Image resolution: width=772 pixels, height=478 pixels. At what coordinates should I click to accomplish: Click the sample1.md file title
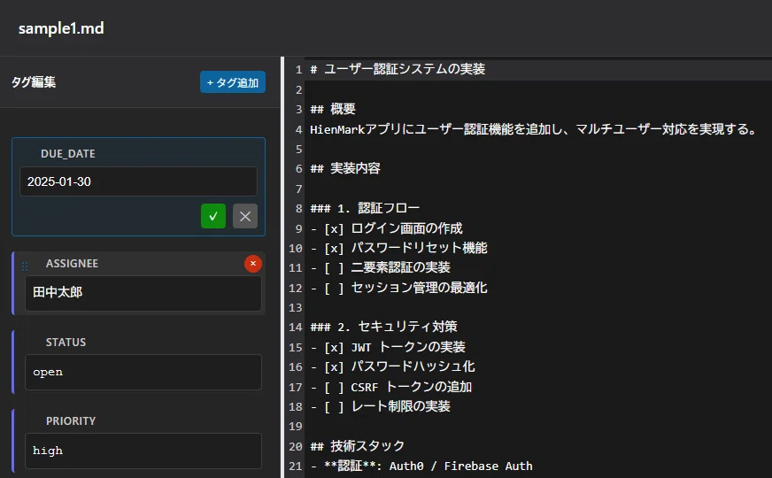click(x=61, y=28)
